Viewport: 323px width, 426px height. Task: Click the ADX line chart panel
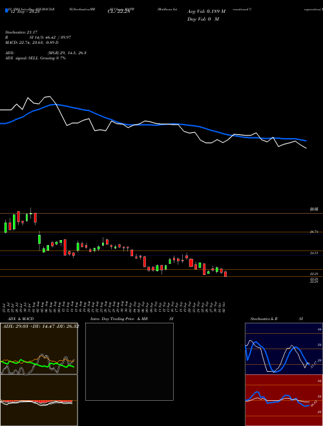pyautogui.click(x=39, y=349)
